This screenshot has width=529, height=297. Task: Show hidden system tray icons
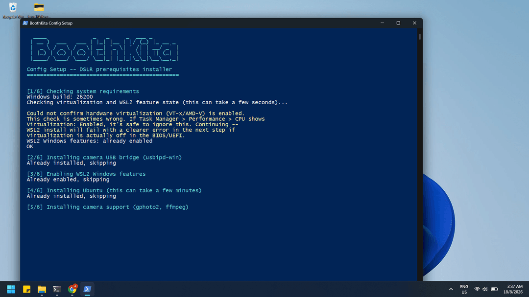tap(451, 289)
